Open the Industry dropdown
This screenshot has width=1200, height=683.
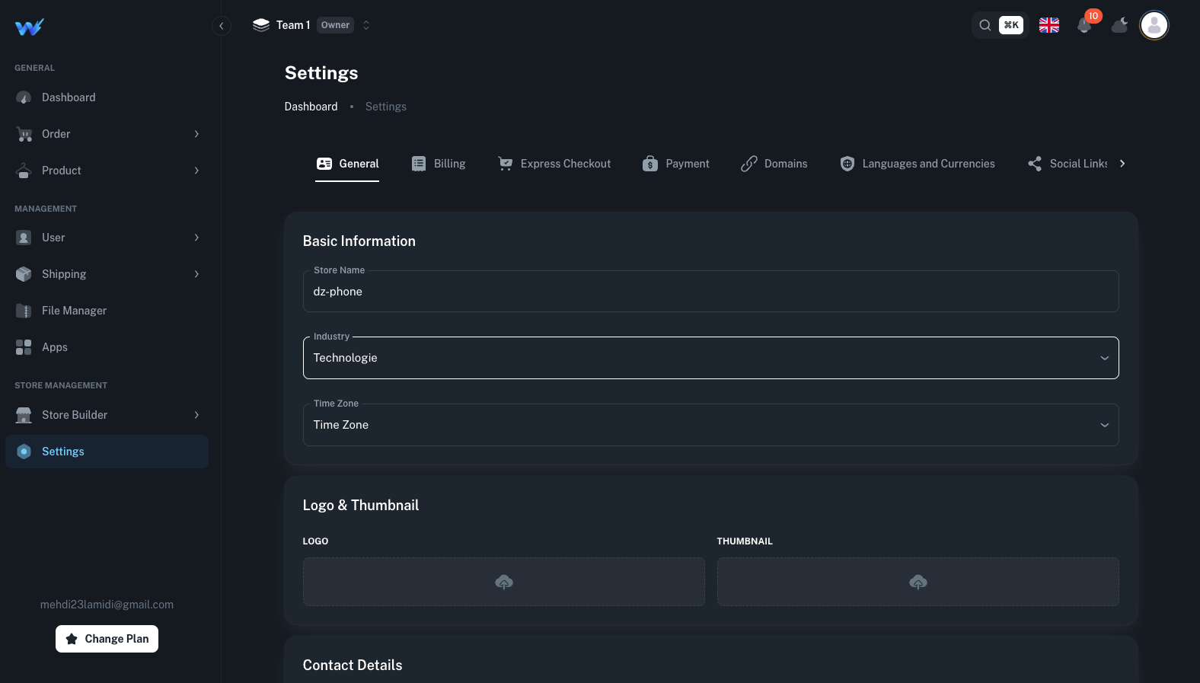tap(710, 358)
